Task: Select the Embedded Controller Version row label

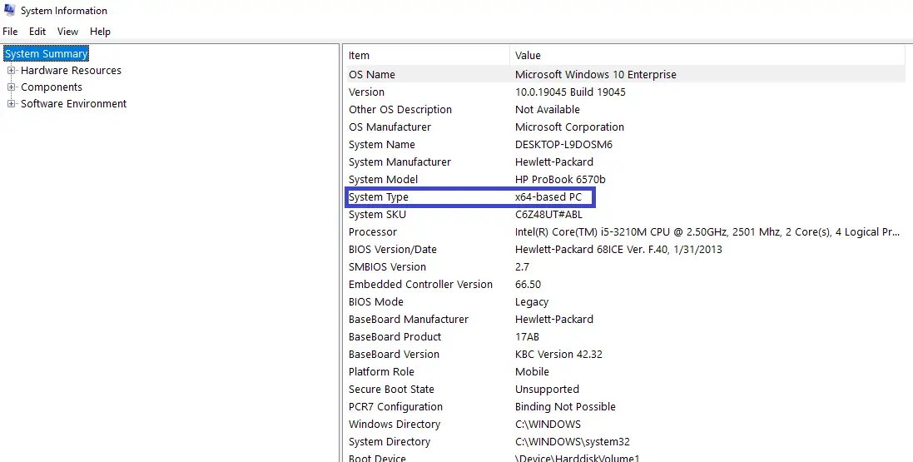Action: tap(420, 285)
